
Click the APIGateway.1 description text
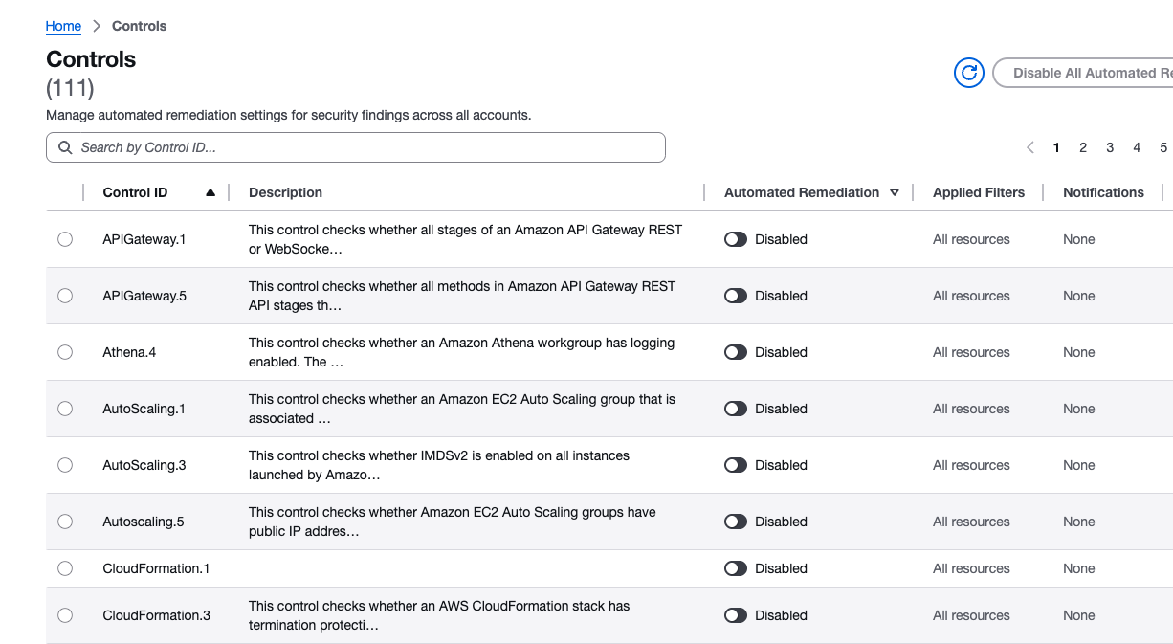pos(465,239)
